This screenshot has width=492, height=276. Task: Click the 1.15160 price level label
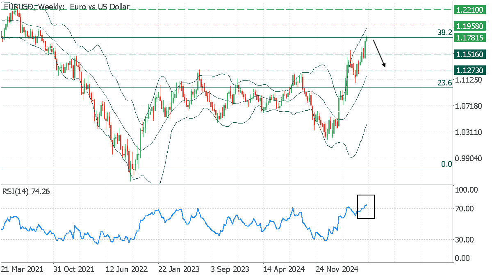click(470, 54)
